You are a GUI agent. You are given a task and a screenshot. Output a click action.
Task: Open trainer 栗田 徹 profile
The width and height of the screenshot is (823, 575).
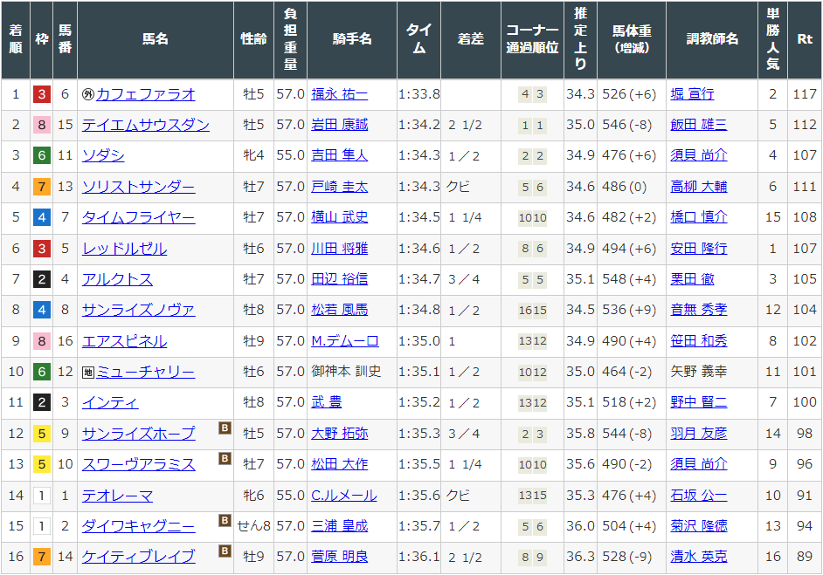[692, 279]
